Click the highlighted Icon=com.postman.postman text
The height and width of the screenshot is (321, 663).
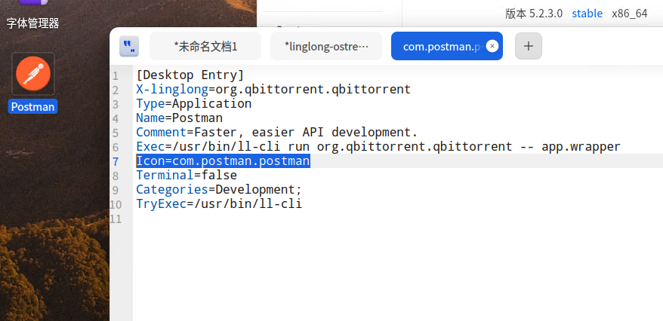pos(224,160)
